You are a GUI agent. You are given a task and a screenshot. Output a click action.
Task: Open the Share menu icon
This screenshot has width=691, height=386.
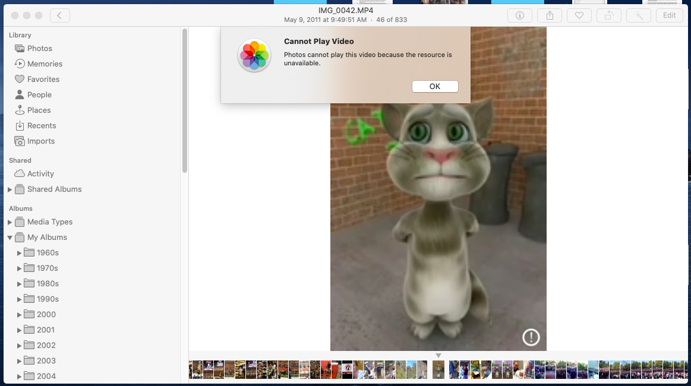[x=550, y=15]
